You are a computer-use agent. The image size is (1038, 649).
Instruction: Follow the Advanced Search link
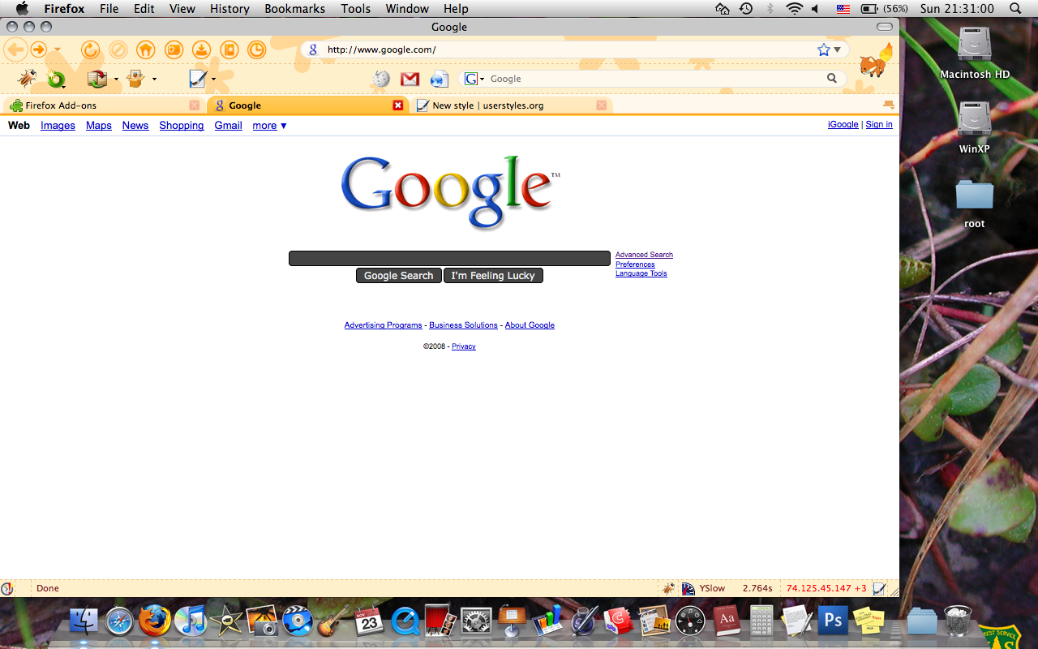tap(644, 255)
